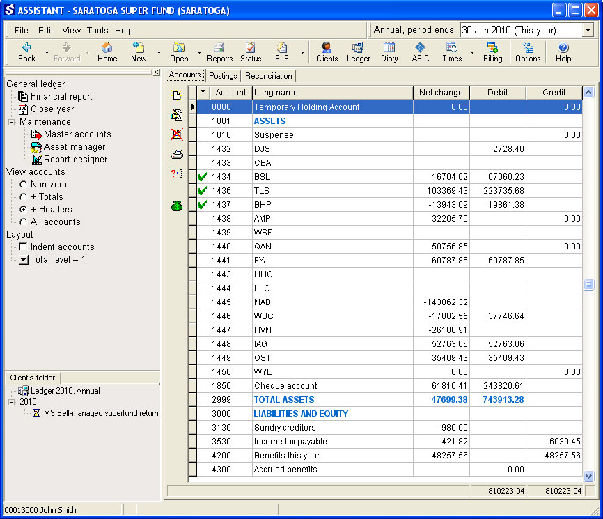This screenshot has height=519, width=603.
Task: Click the Net change column header
Action: (x=441, y=93)
